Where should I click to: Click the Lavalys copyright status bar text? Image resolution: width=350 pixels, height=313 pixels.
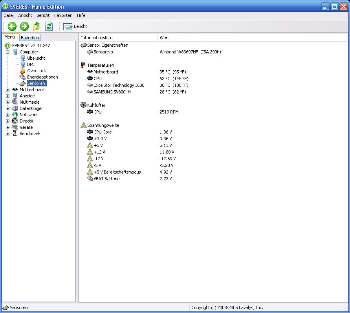click(x=227, y=308)
